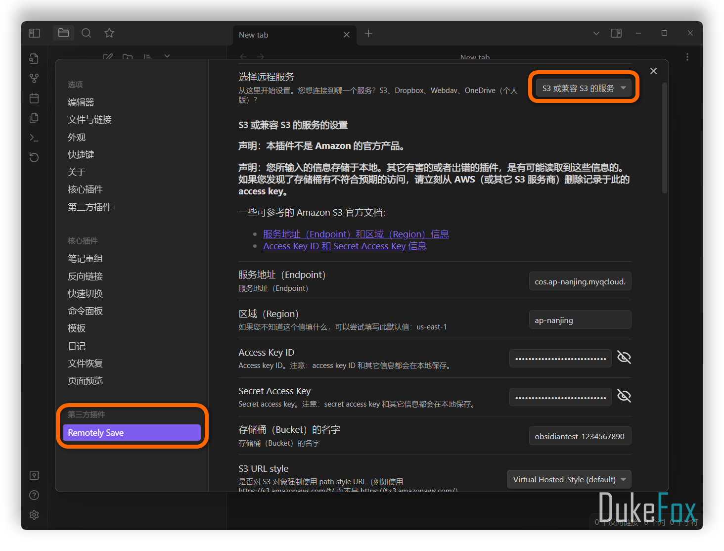724x551 pixels.
Task: Open help question mark icon
Action: tap(34, 495)
